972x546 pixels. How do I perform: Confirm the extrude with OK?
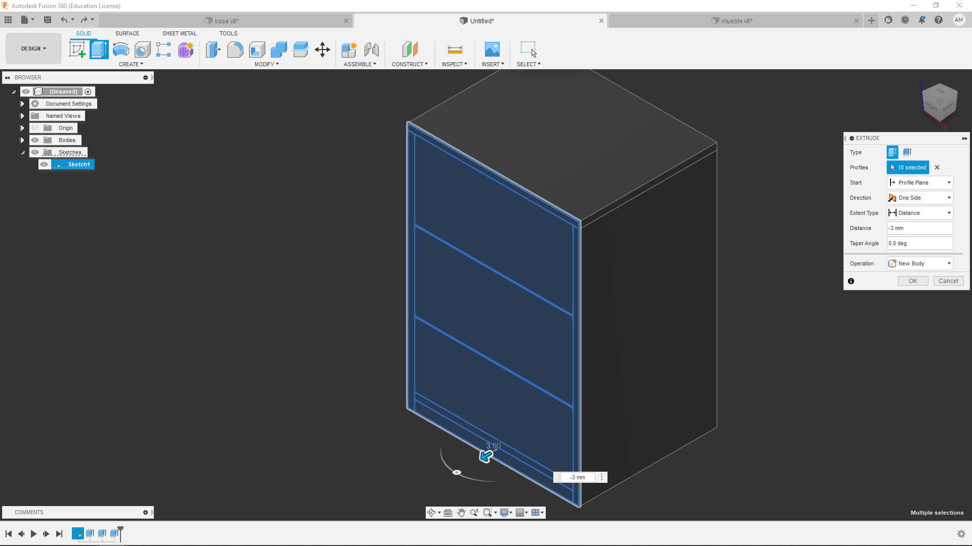point(913,281)
